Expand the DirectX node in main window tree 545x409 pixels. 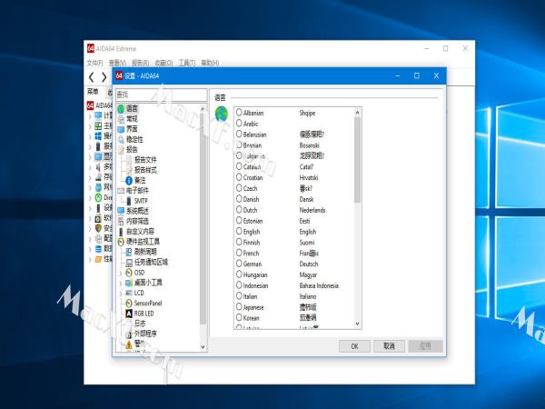tap(90, 198)
